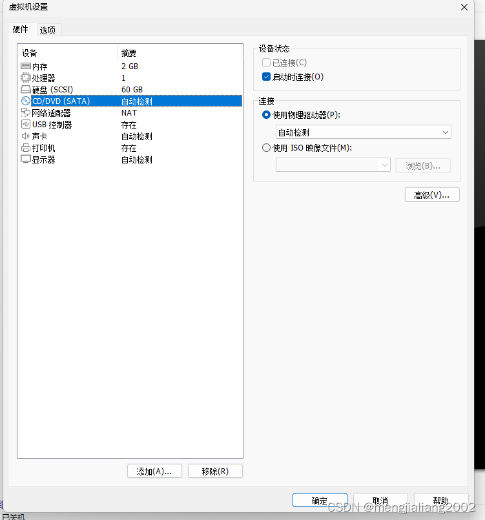Select the 硬盘 (SCSI) row label
The height and width of the screenshot is (520, 485).
[52, 90]
